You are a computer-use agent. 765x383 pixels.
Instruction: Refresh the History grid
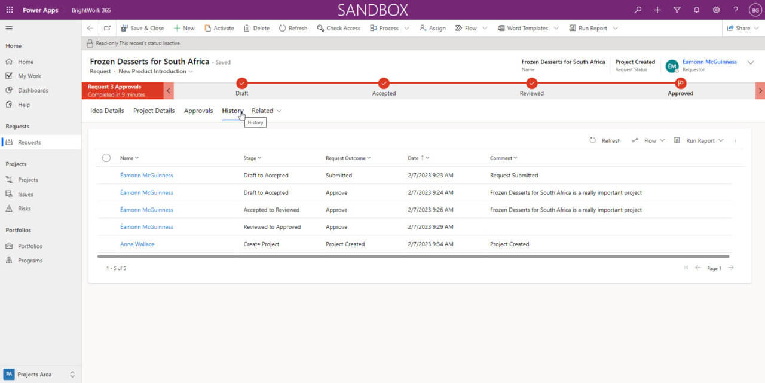[606, 140]
